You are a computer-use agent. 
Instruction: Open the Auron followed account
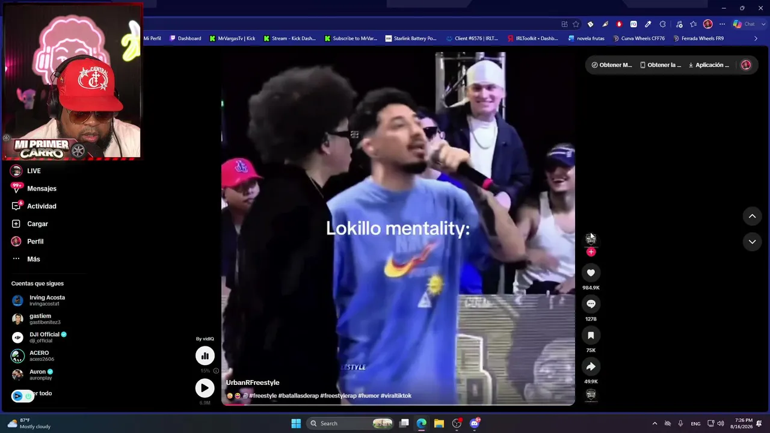point(33,375)
